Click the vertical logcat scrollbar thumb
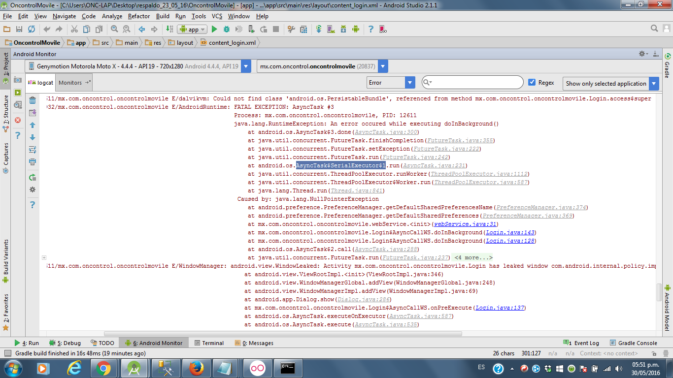The width and height of the screenshot is (673, 378). point(659,292)
